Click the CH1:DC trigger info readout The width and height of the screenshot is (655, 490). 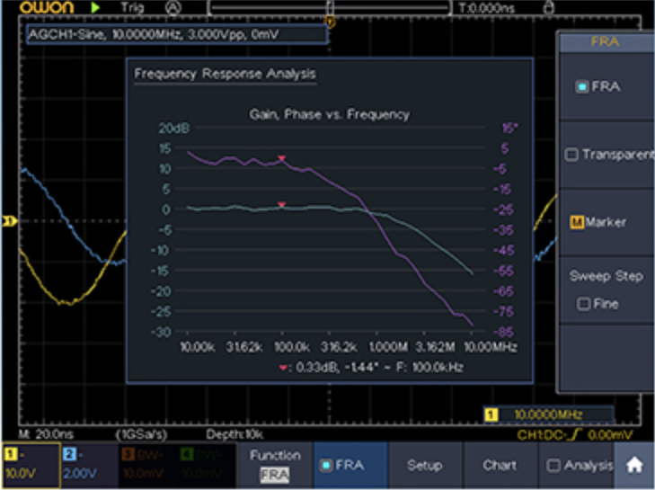pos(574,435)
